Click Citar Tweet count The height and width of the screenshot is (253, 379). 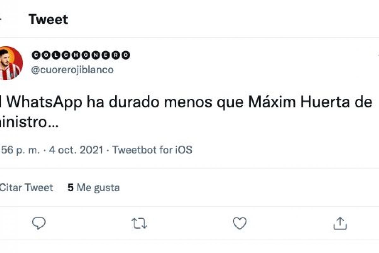pyautogui.click(x=26, y=188)
